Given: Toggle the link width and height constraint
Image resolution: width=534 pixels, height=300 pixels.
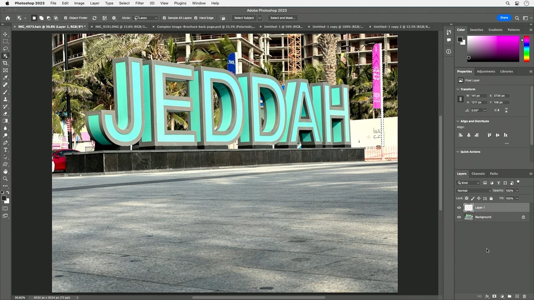Looking at the screenshot, I should (461, 99).
